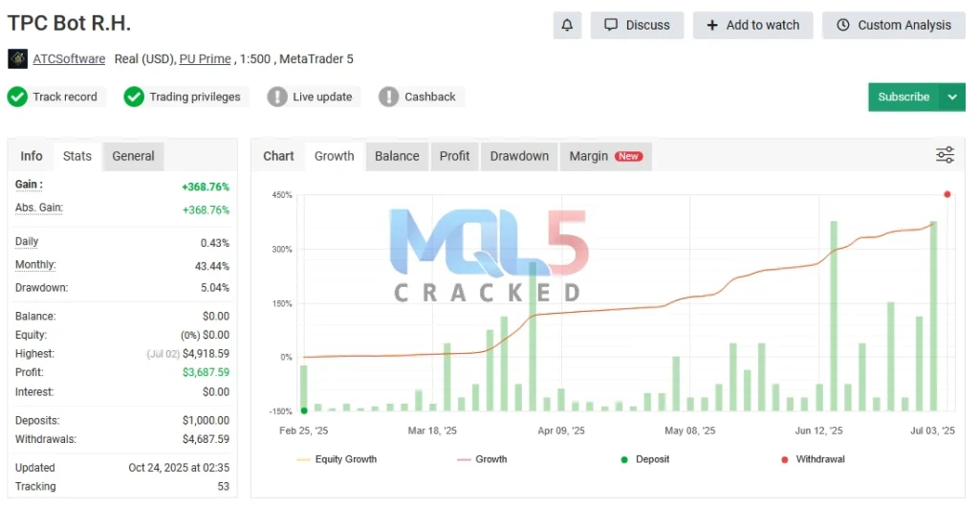Click the ATCSoftware avatar icon

point(17,59)
